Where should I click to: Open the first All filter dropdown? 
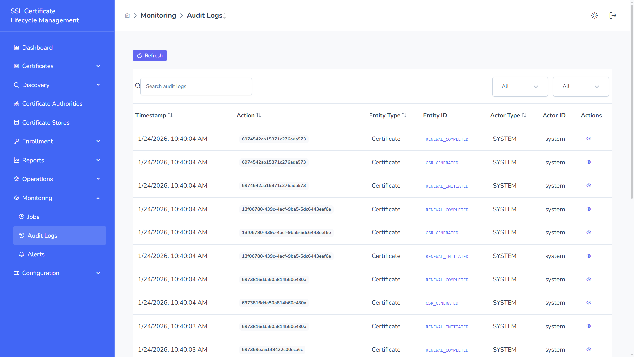click(520, 86)
